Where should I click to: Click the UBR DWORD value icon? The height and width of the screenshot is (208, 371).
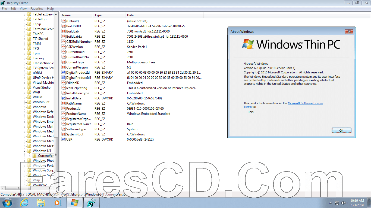pyautogui.click(x=64, y=139)
